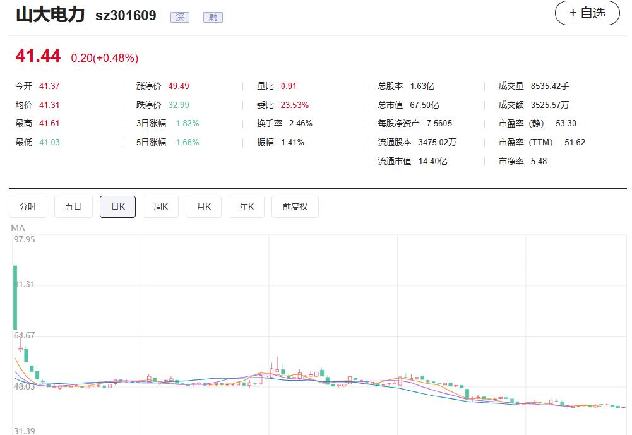Toggle 前复权 forward-adjusted price mode
This screenshot has width=632, height=435.
[x=295, y=206]
